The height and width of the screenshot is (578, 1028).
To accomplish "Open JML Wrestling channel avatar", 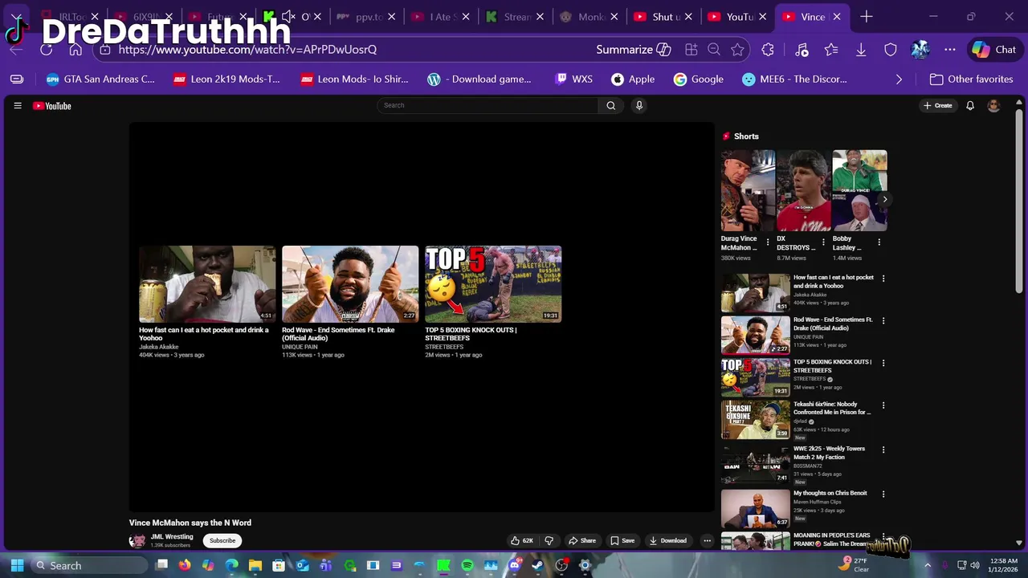I will (137, 540).
